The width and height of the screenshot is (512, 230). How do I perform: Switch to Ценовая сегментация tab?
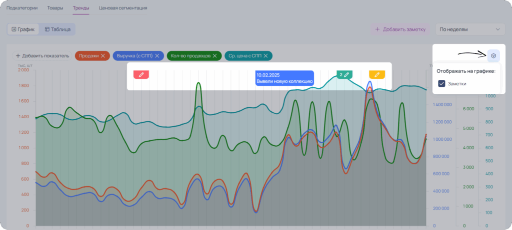point(123,8)
